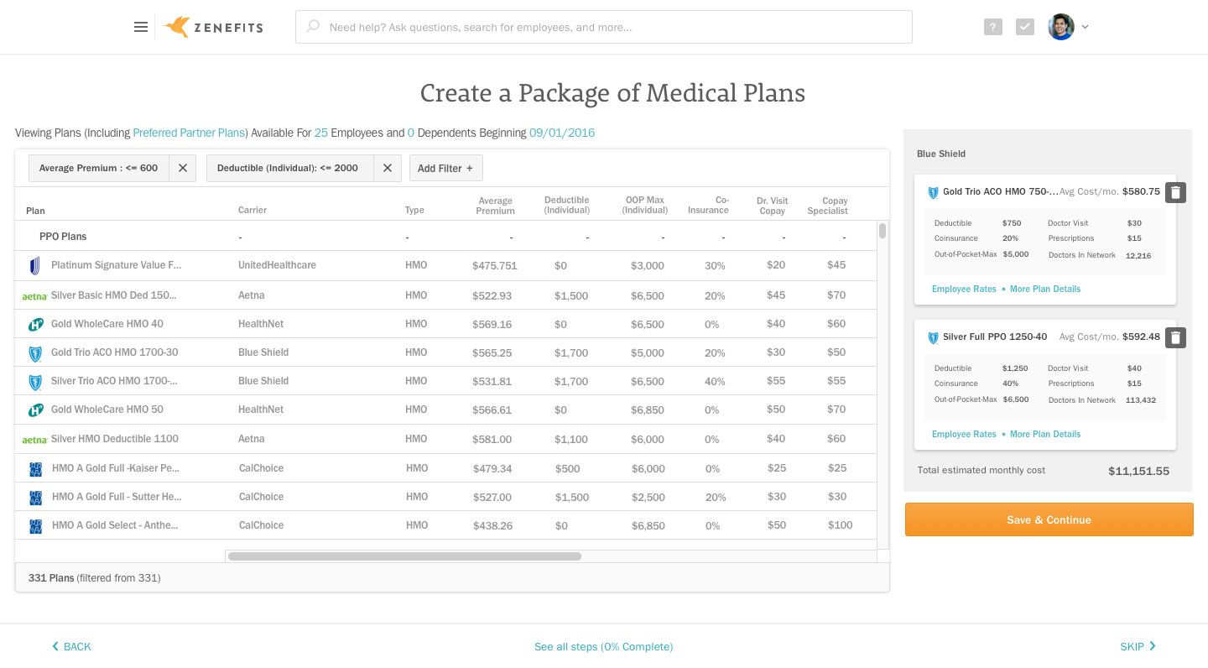Click HealthNet logo beside Gold WholeCare HMO 40

35,324
